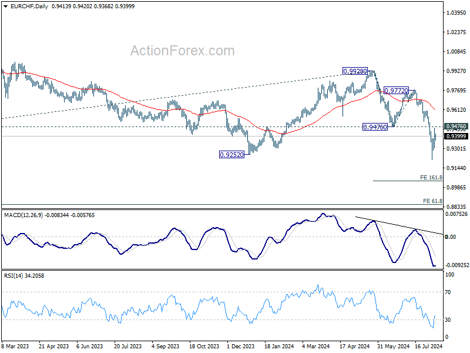Viewport: 470px width, 353px height.
Task: Click the 0.96120 price axis value
Action: pyautogui.click(x=456, y=110)
